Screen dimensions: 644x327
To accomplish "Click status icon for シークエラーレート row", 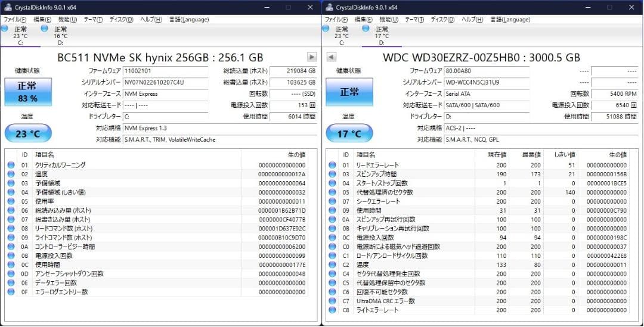I will 332,201.
